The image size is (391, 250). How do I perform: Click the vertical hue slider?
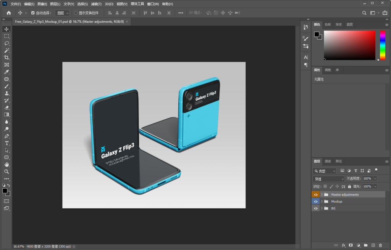click(x=383, y=45)
